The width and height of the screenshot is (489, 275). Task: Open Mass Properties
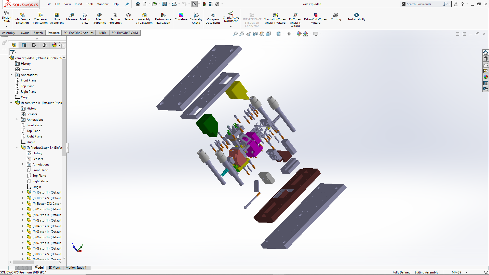pyautogui.click(x=99, y=18)
